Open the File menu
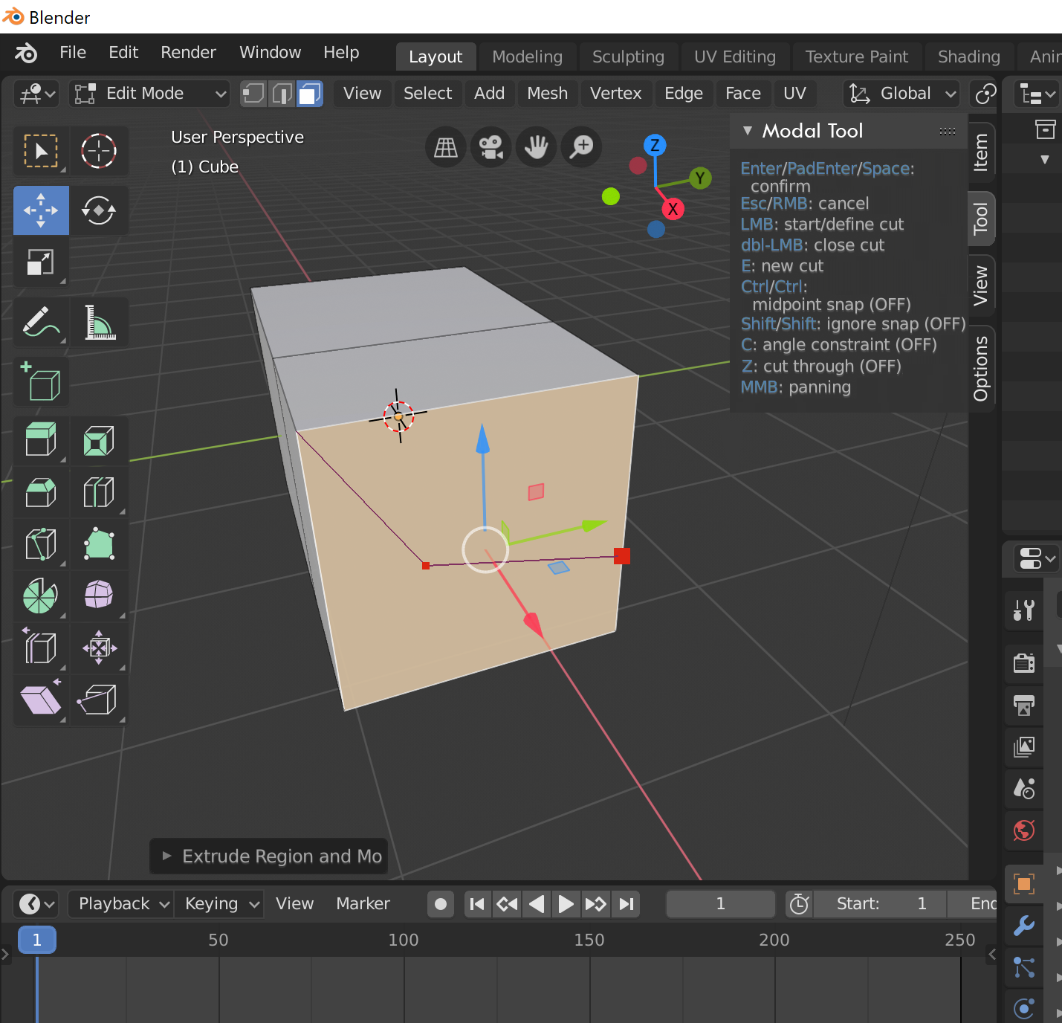This screenshot has height=1023, width=1062. coord(73,53)
